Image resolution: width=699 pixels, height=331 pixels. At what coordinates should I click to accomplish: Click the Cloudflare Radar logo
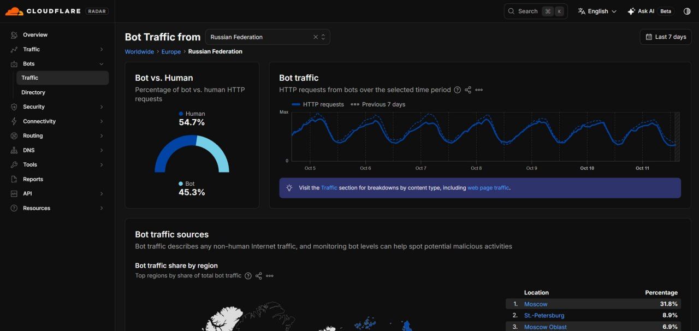click(x=57, y=11)
